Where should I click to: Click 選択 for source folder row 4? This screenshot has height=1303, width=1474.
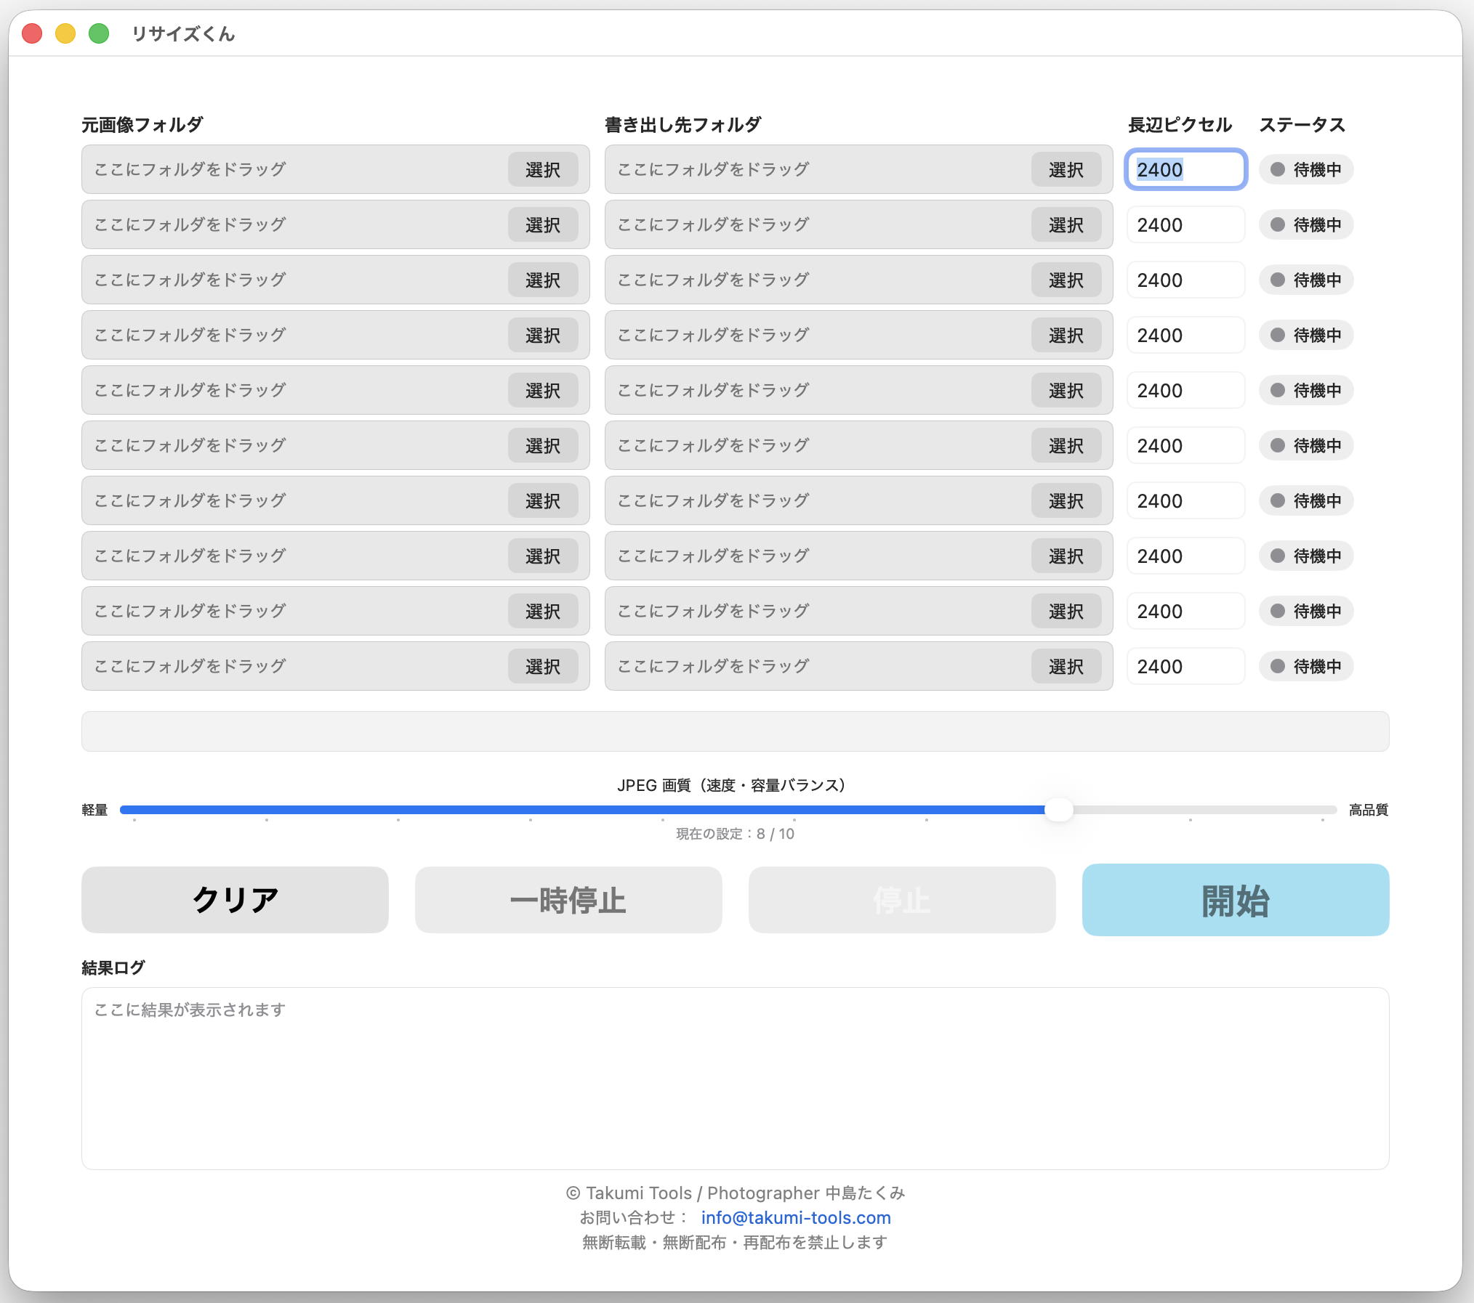click(543, 336)
